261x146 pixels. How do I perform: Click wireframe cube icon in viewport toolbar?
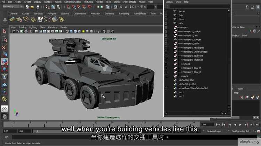pos(67,31)
